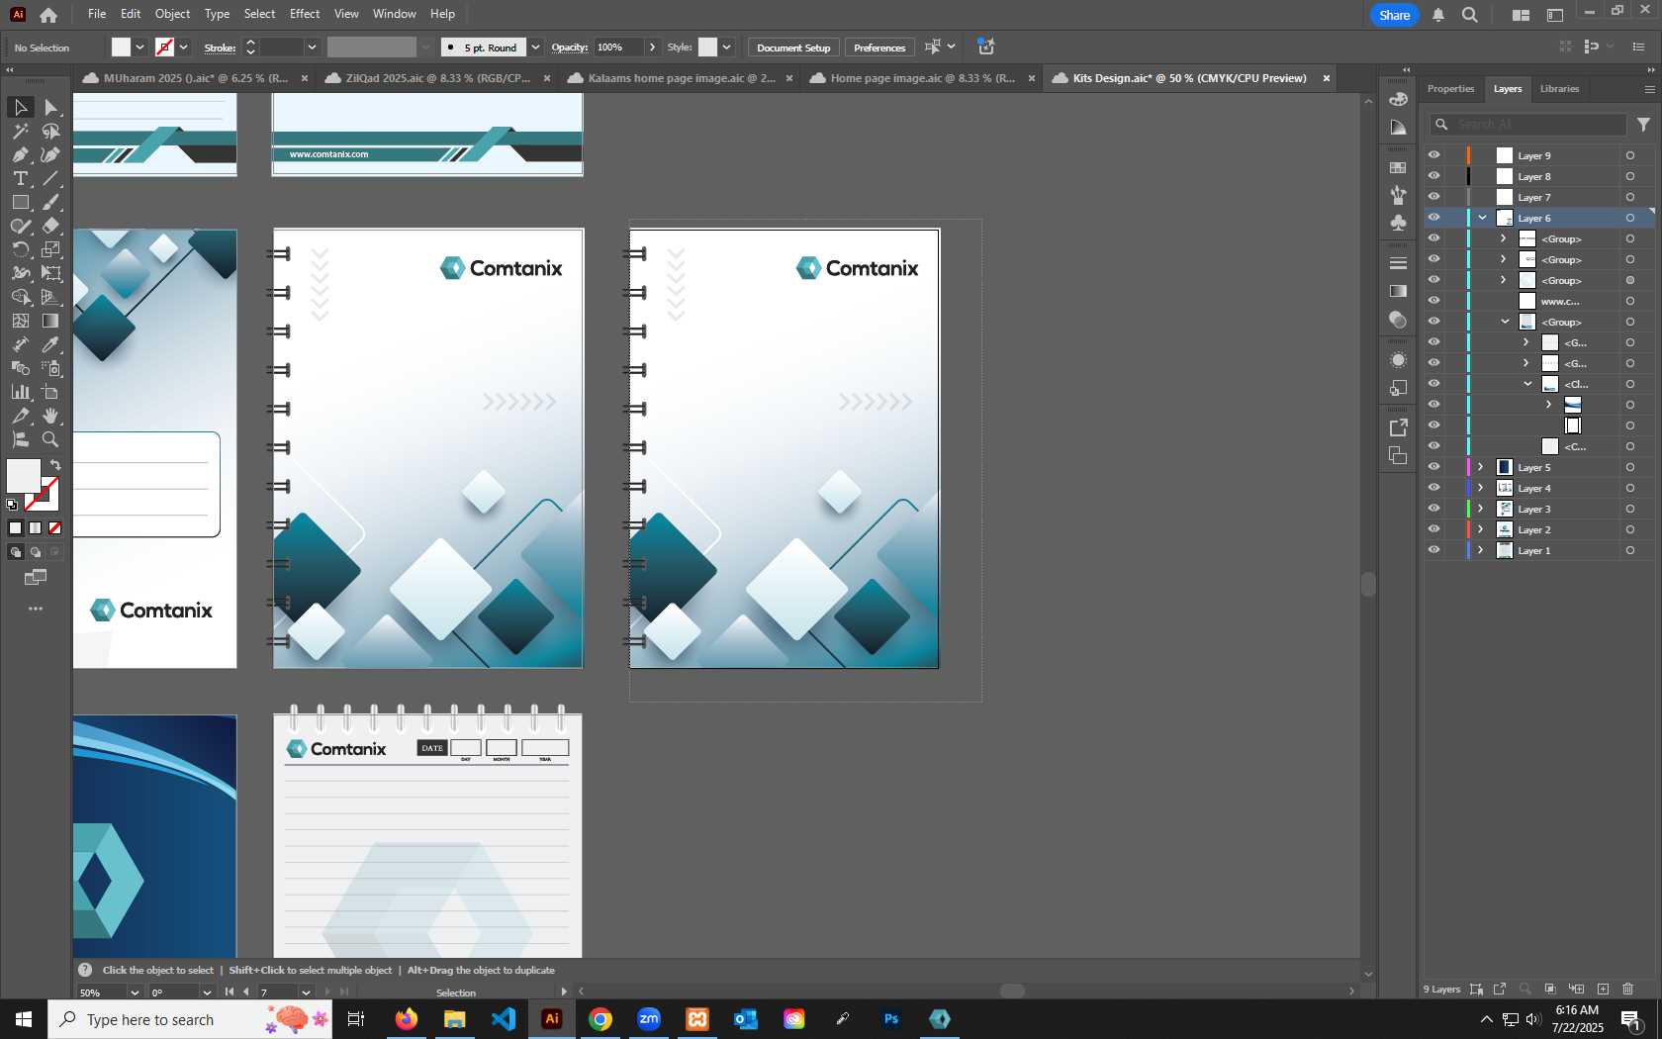Open the Object menu
This screenshot has height=1039, width=1662.
point(172,14)
